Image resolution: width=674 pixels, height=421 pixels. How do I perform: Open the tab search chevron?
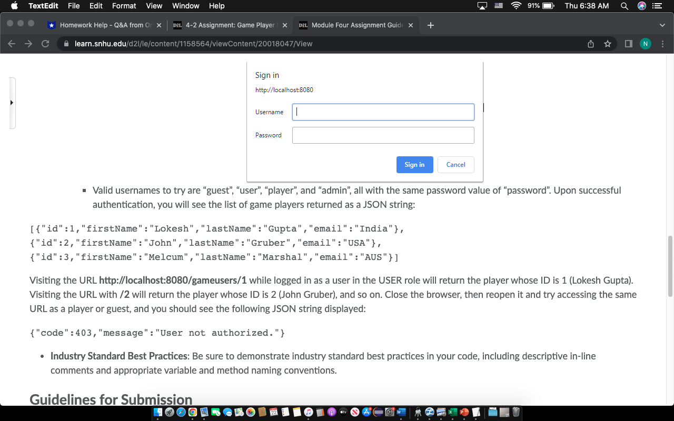[662, 25]
